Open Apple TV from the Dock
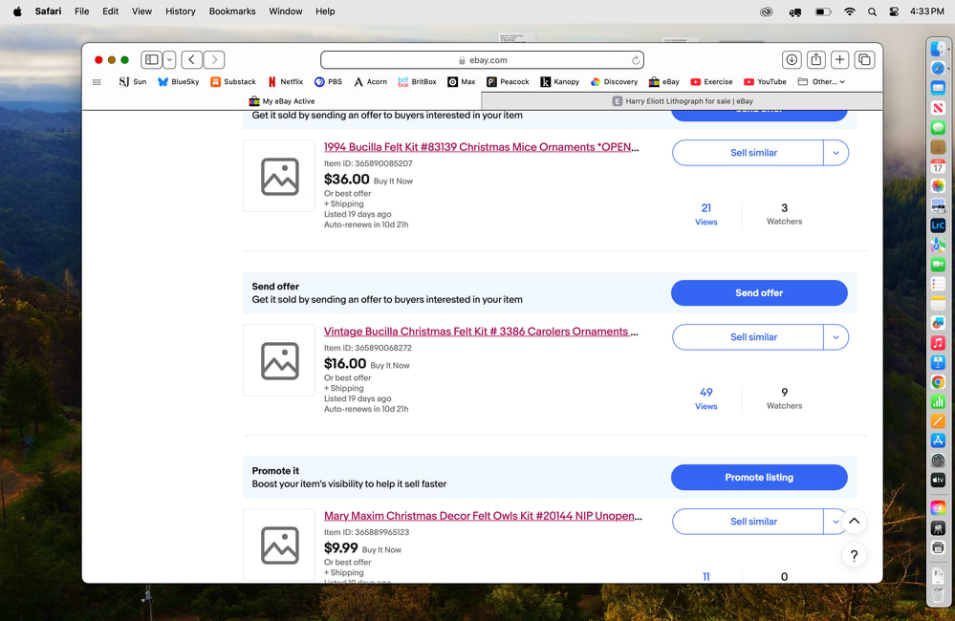 (938, 480)
